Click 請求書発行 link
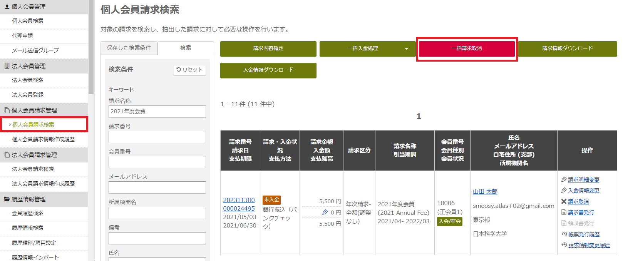 [x=581, y=212]
